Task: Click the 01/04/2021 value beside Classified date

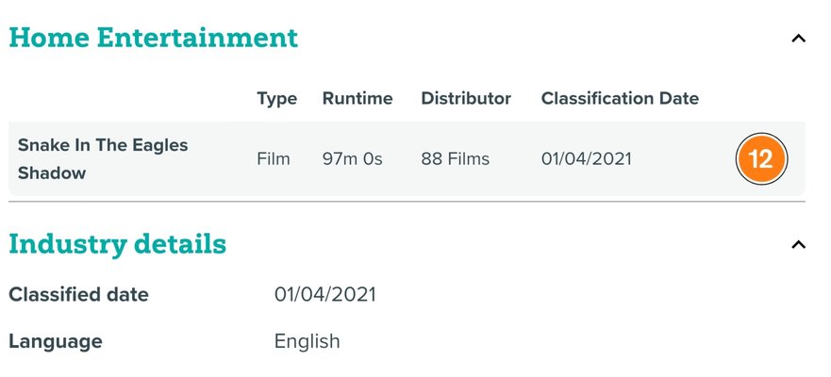Action: (x=324, y=294)
